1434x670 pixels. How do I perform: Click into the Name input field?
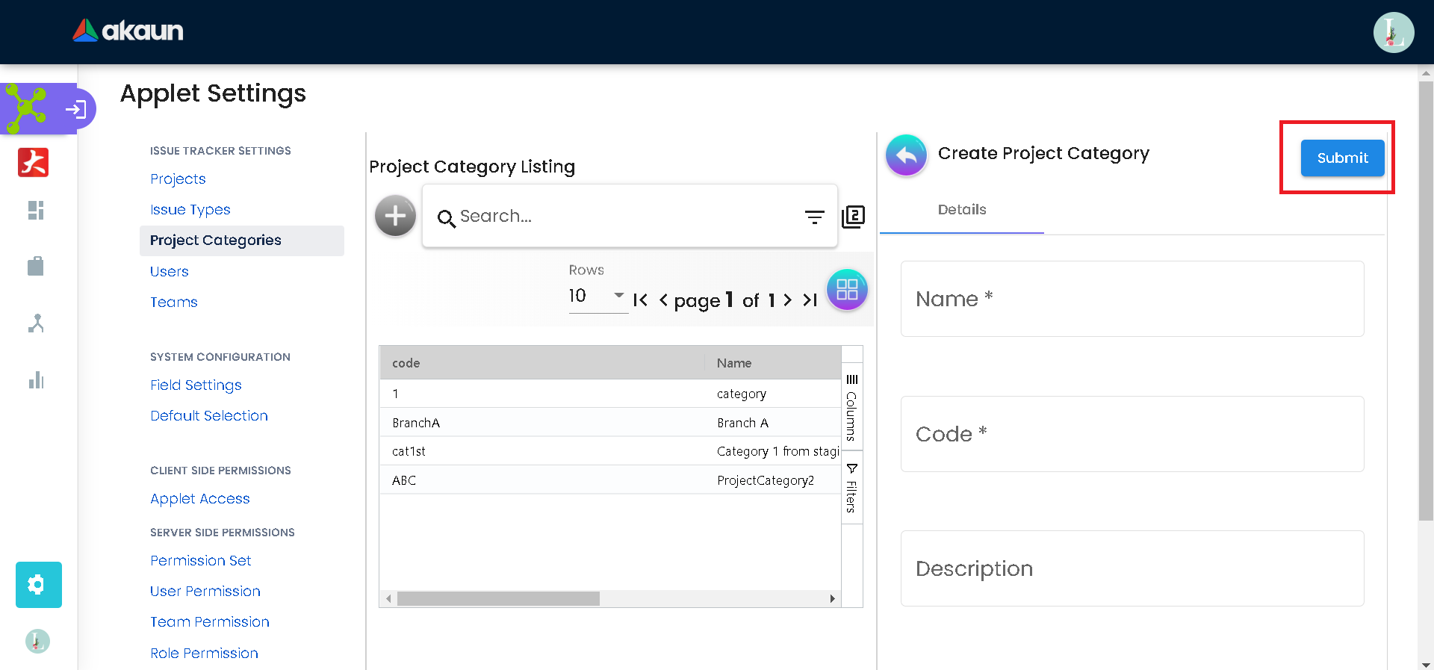(x=1132, y=299)
